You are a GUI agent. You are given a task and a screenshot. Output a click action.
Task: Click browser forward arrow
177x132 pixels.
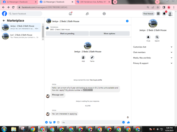8,7
